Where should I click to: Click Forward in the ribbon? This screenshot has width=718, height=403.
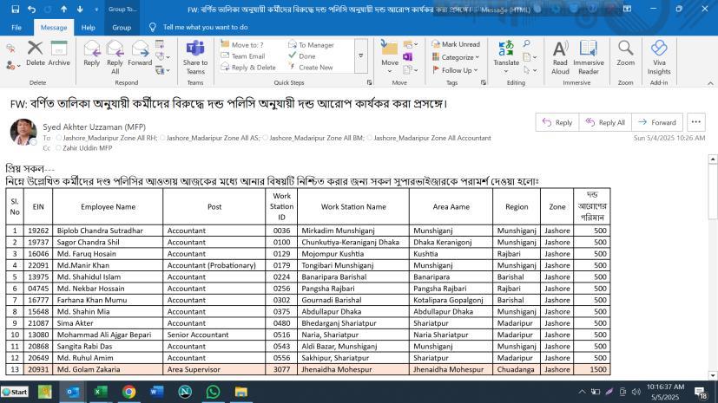(140, 54)
